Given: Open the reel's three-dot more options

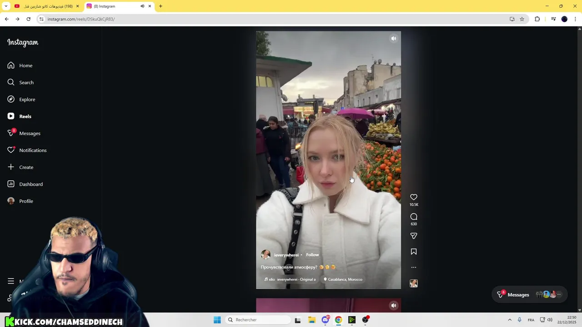Looking at the screenshot, I should pos(414,268).
